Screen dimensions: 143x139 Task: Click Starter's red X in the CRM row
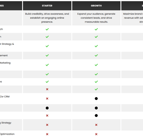[x=47, y=98]
